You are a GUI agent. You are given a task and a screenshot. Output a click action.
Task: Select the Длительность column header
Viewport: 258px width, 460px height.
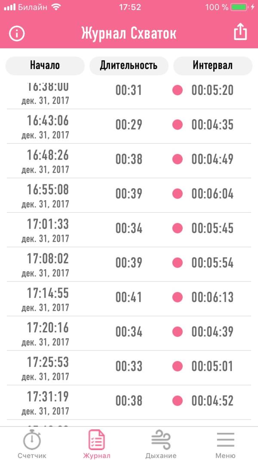click(129, 66)
